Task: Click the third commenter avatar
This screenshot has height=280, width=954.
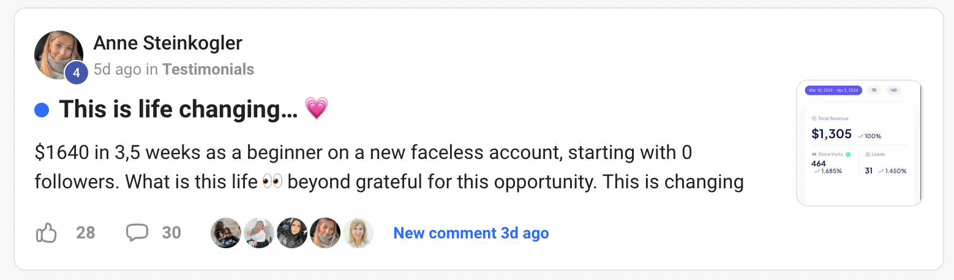Action: click(x=292, y=233)
